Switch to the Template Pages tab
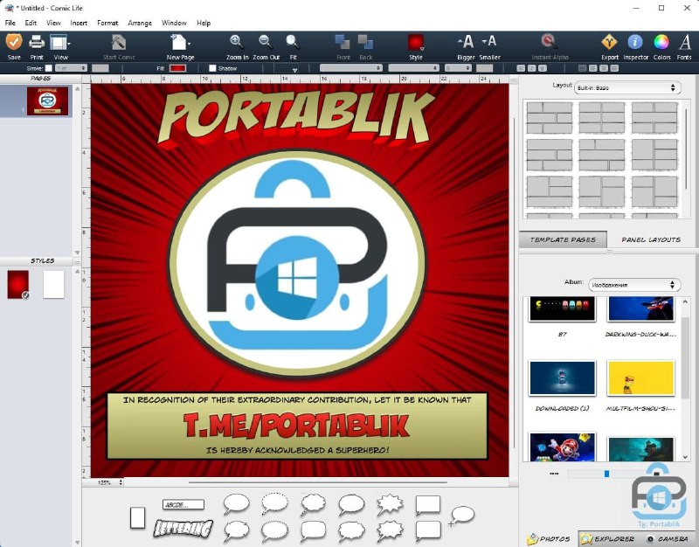 point(563,239)
